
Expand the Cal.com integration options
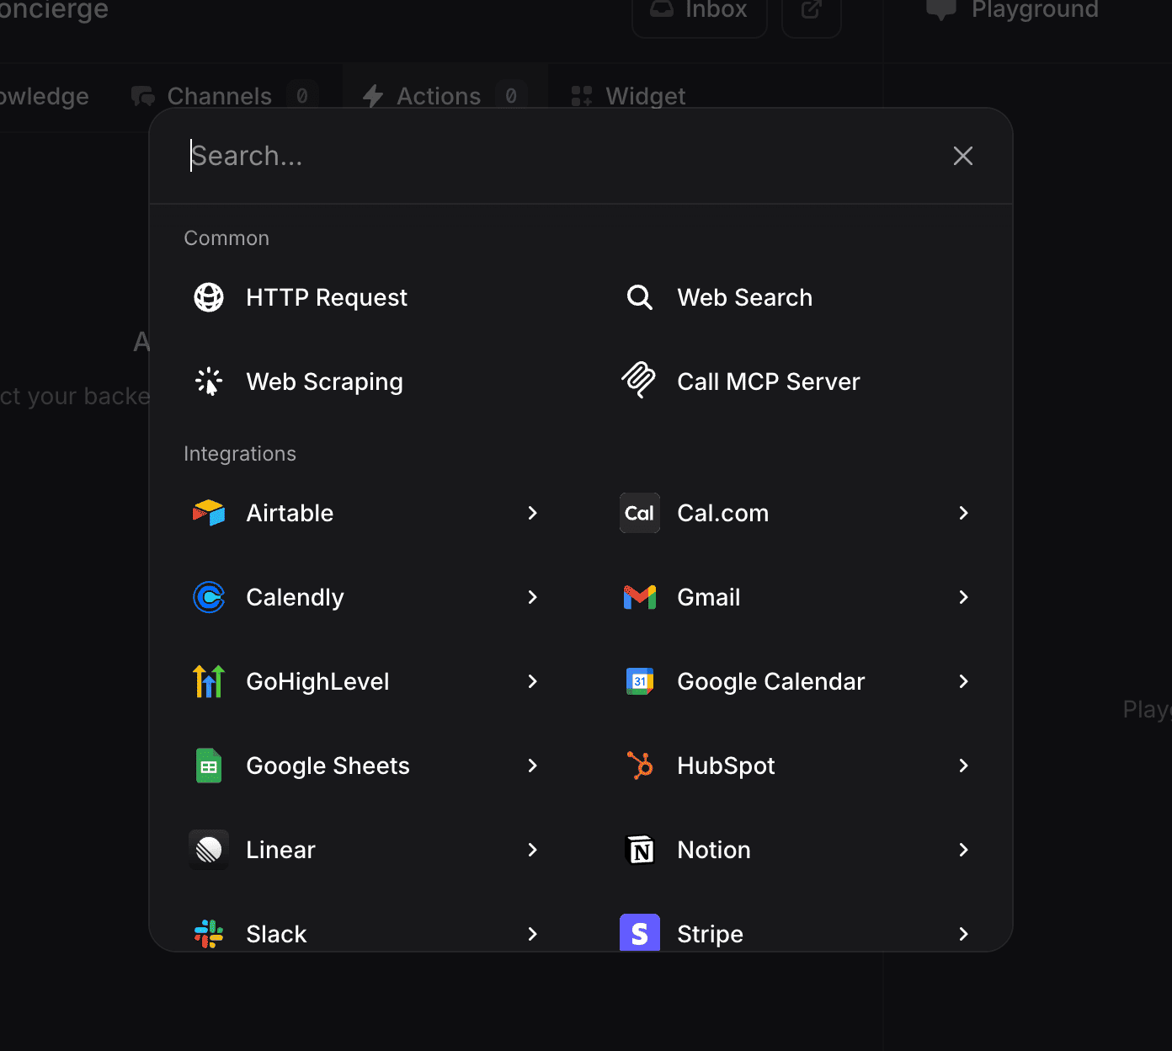click(963, 513)
